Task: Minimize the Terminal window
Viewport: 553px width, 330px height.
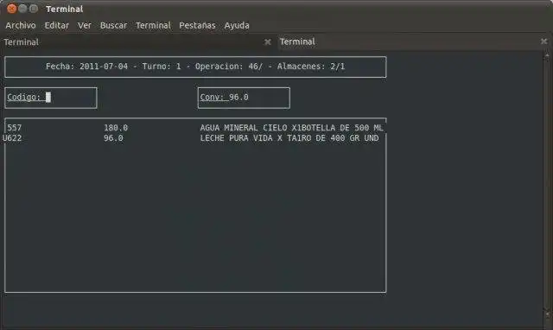Action: [x=22, y=9]
